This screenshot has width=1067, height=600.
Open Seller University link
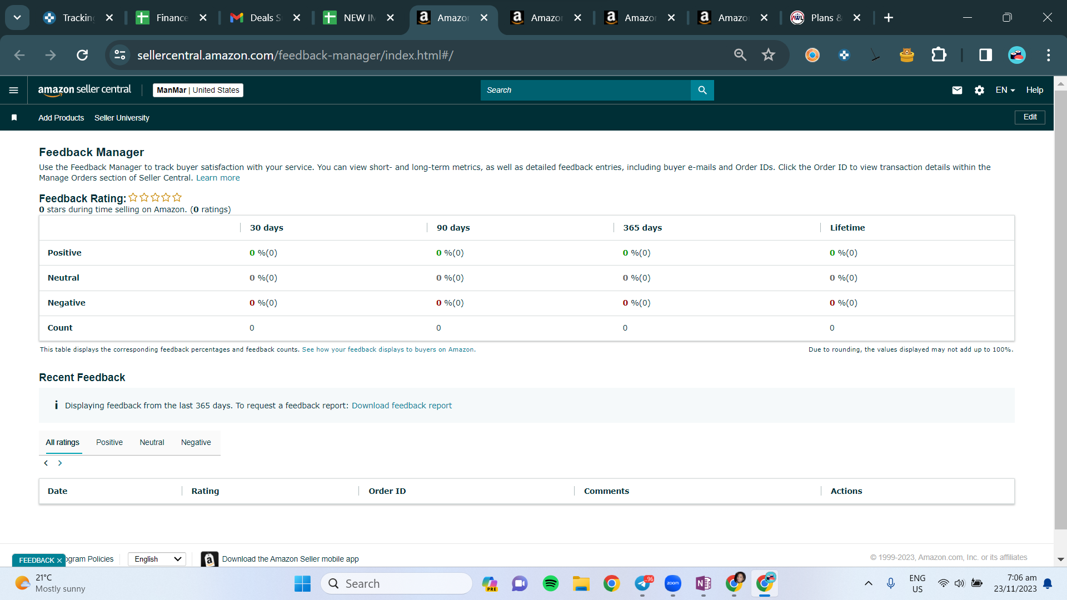point(122,118)
